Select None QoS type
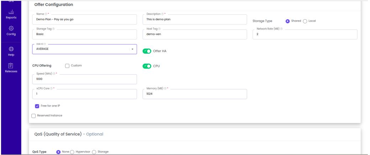This screenshot has width=370, height=155. point(58,152)
